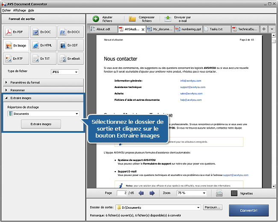Click the info@avs4you.com link
Image resolution: width=278 pixels, height=222 pixels.
(191, 81)
